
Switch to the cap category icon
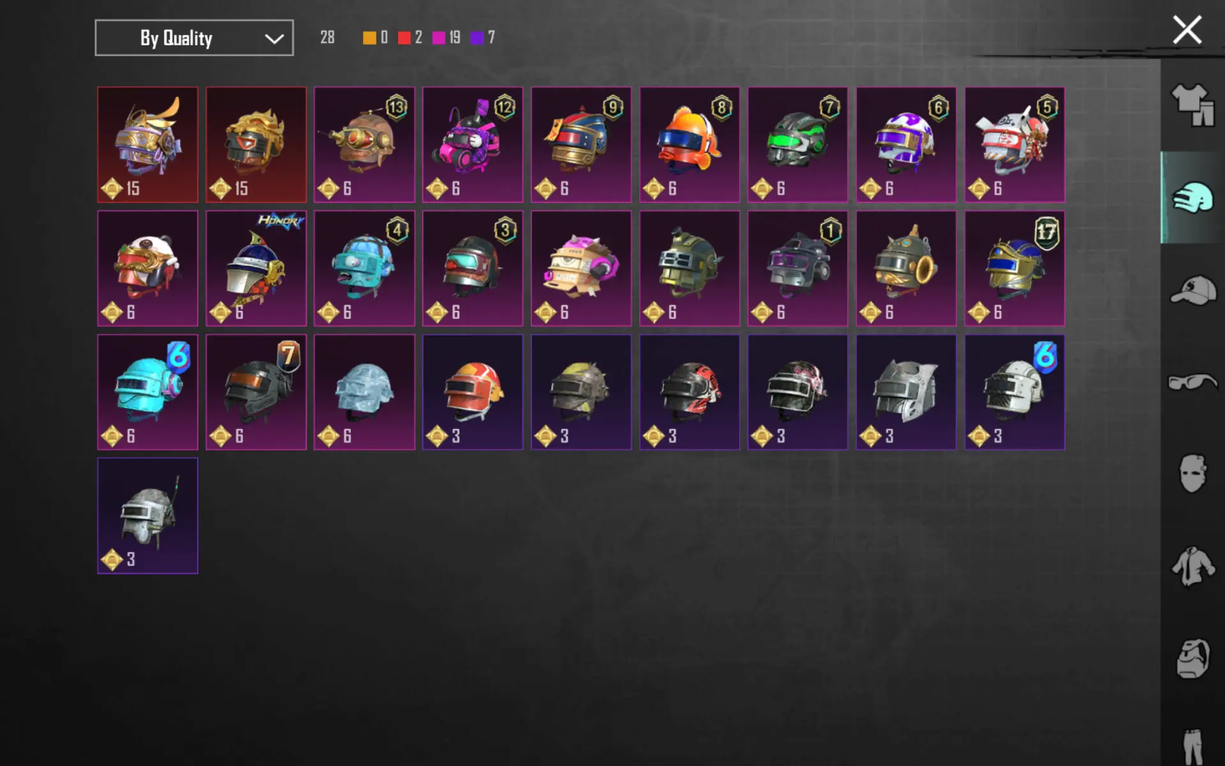(1192, 290)
